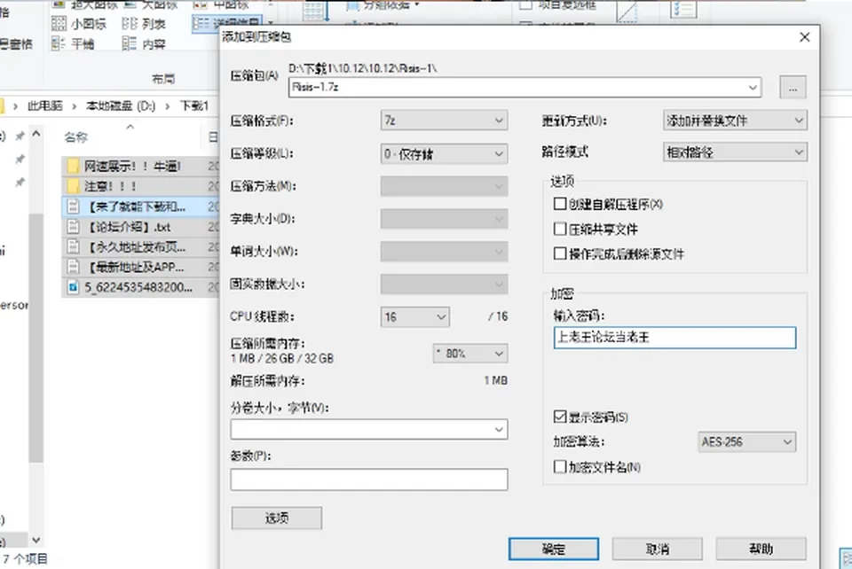Uncheck the 显示密码 checkbox
The width and height of the screenshot is (852, 569).
coord(560,417)
